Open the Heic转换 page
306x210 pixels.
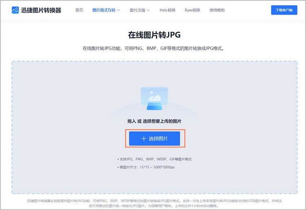[x=167, y=10]
